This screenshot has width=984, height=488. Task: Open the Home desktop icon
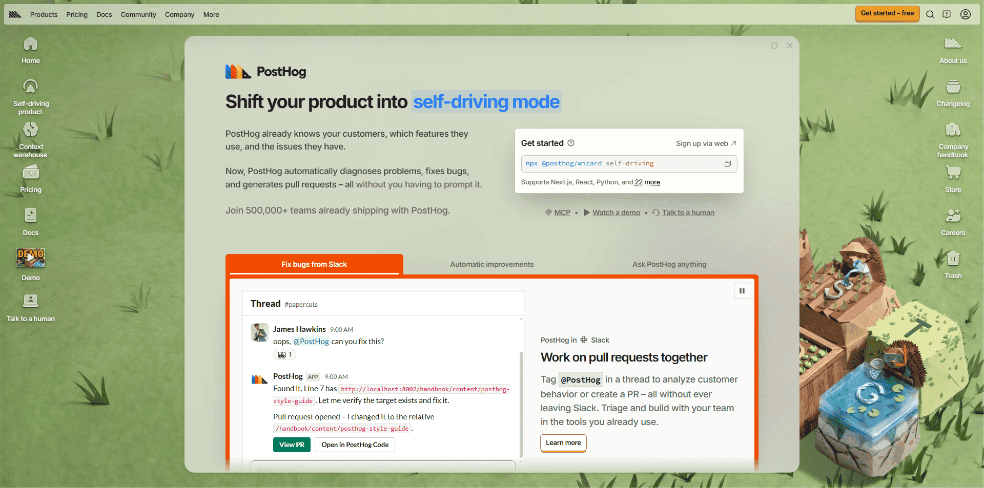click(x=31, y=50)
